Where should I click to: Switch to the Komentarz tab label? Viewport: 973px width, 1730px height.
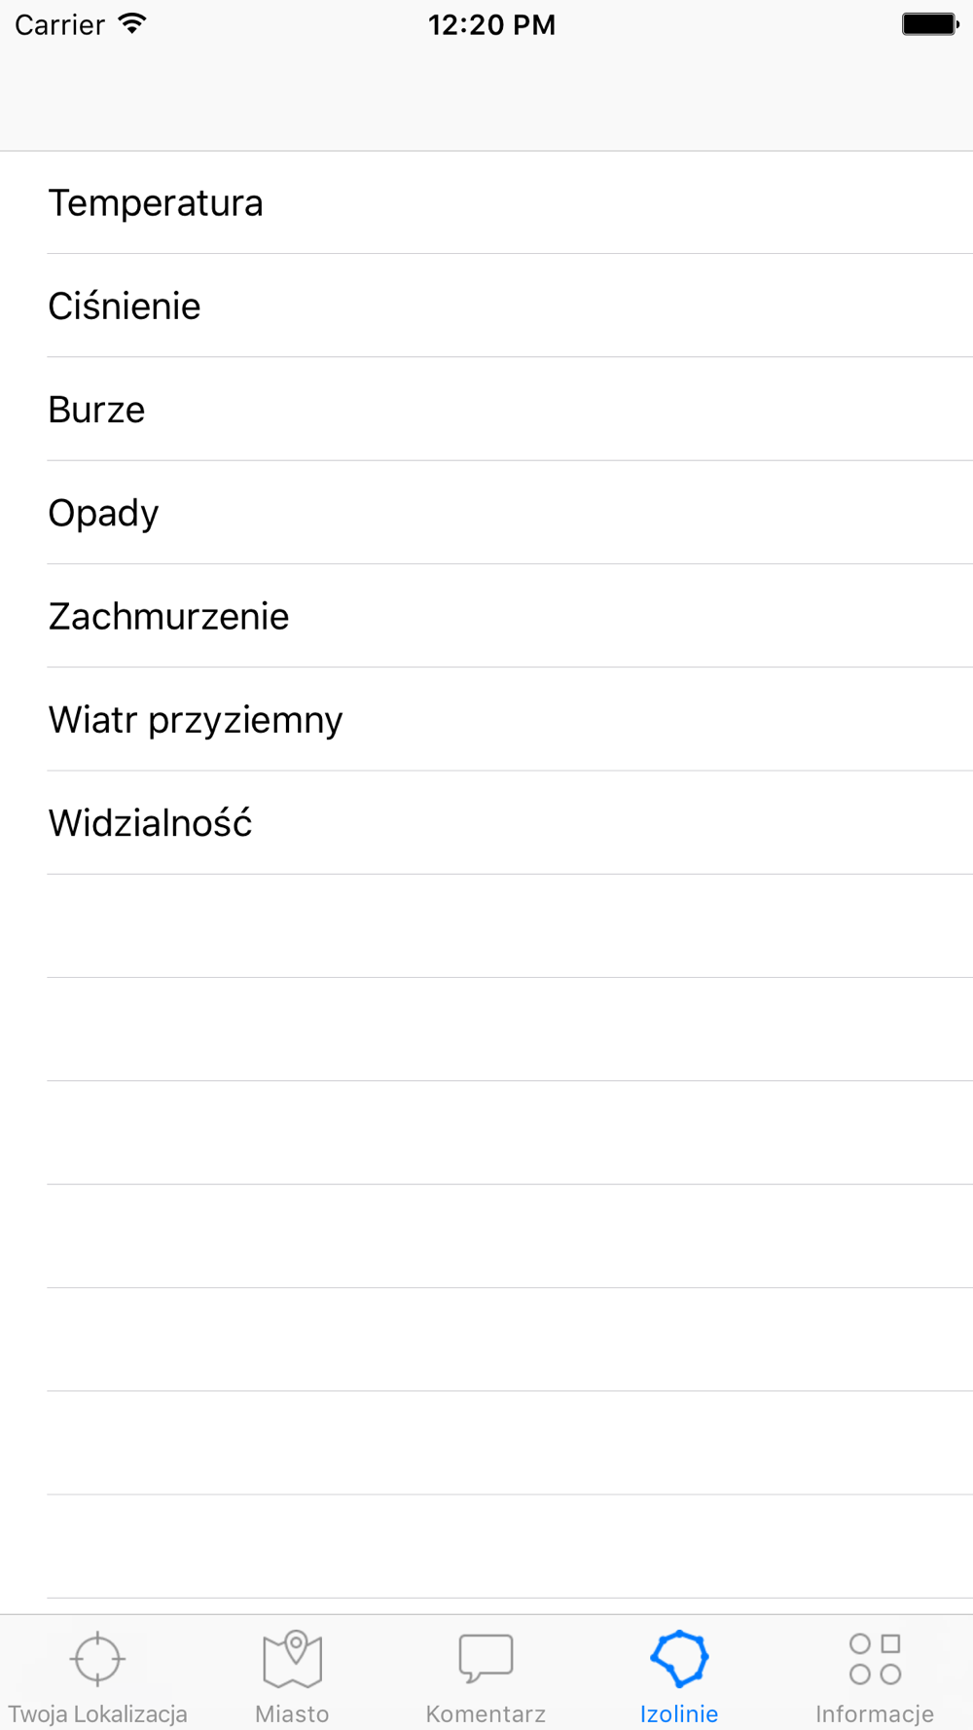486,1713
